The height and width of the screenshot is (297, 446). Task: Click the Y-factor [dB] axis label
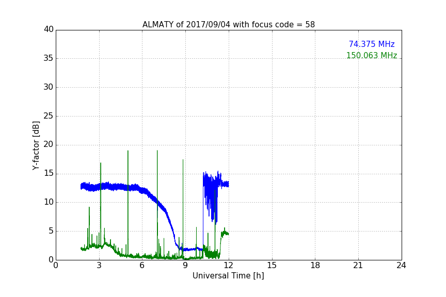pyautogui.click(x=36, y=145)
